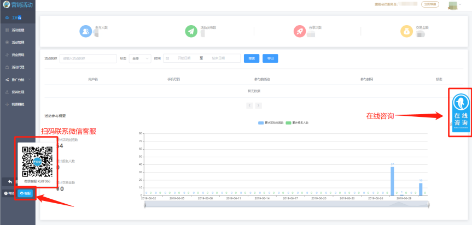Toggle the 累计活动浏览数 legend series

click(x=269, y=123)
